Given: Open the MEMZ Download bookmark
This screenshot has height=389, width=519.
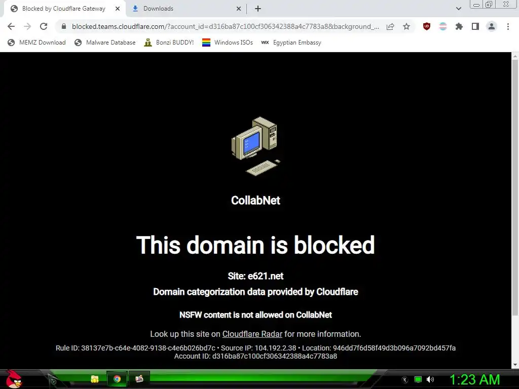Looking at the screenshot, I should tap(36, 43).
